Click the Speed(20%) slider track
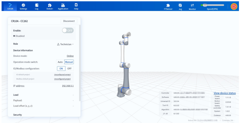 pyautogui.click(x=212, y=5)
